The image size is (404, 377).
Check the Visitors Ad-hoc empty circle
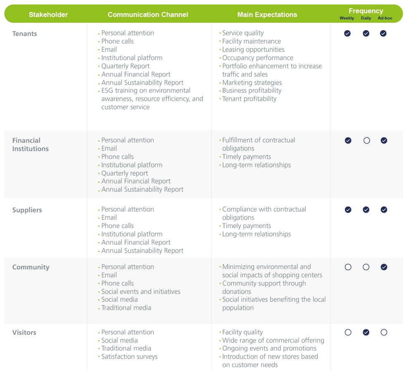384,332
